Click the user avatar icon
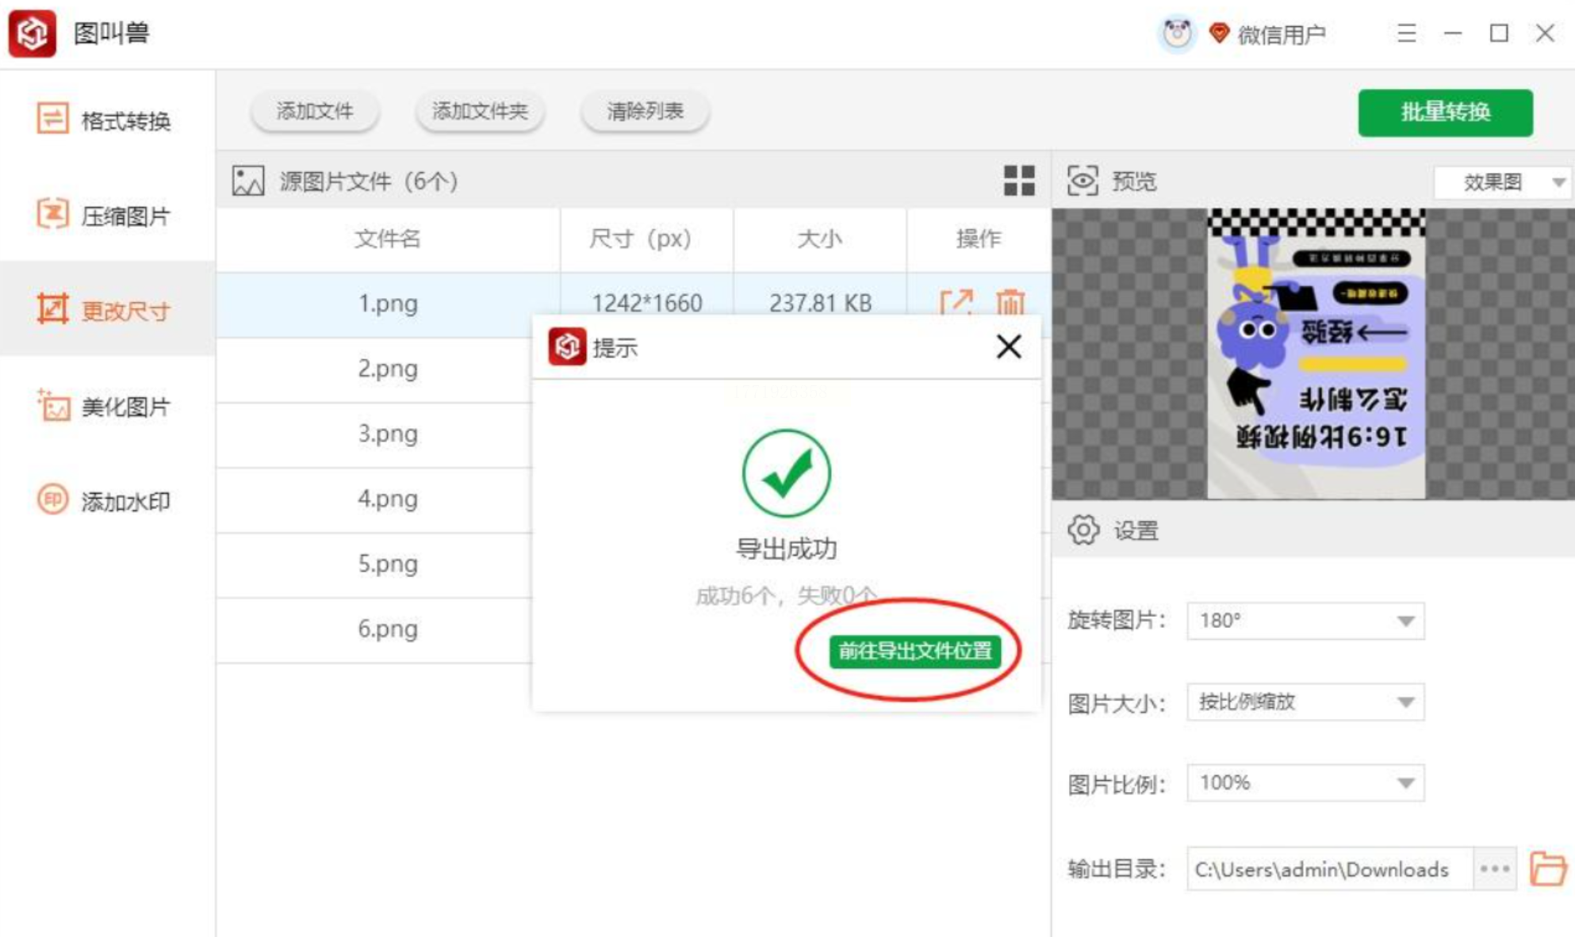Image resolution: width=1575 pixels, height=937 pixels. pos(1176,33)
